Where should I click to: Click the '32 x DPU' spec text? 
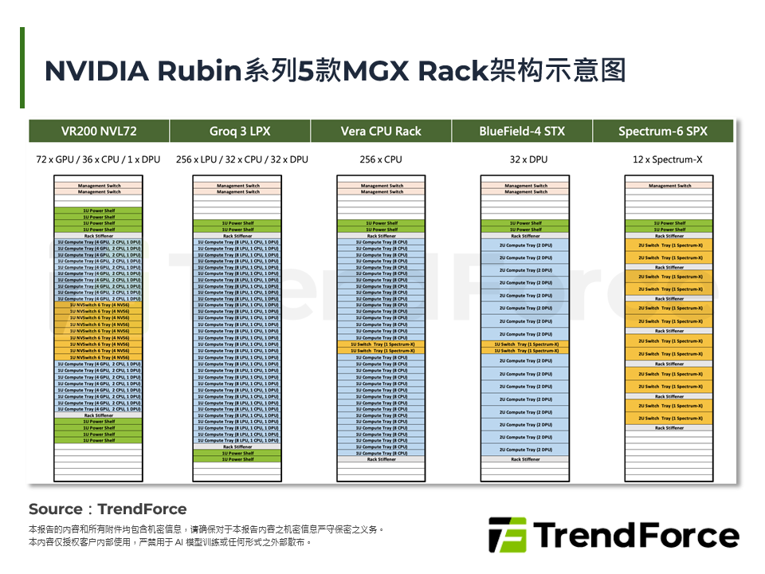pyautogui.click(x=529, y=159)
